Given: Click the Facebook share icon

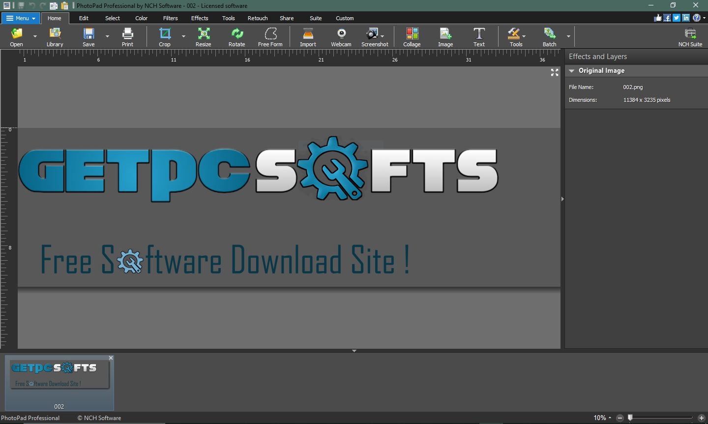Looking at the screenshot, I should (667, 18).
